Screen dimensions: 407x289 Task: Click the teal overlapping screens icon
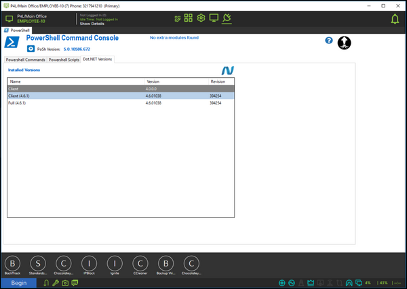[359, 283]
